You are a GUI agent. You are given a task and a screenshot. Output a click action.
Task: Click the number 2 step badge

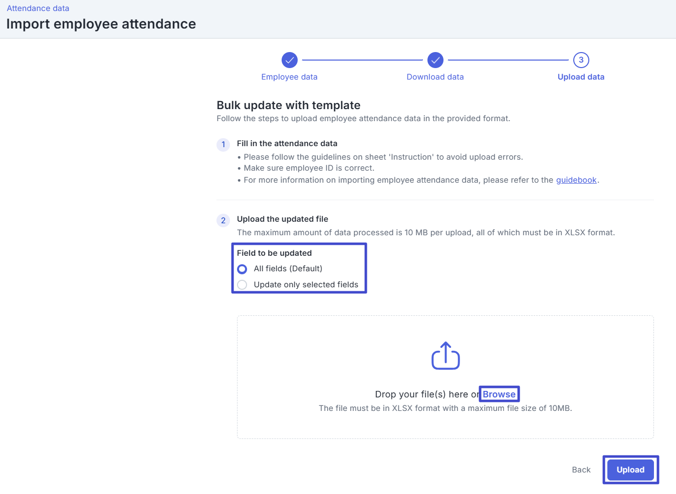coord(223,220)
